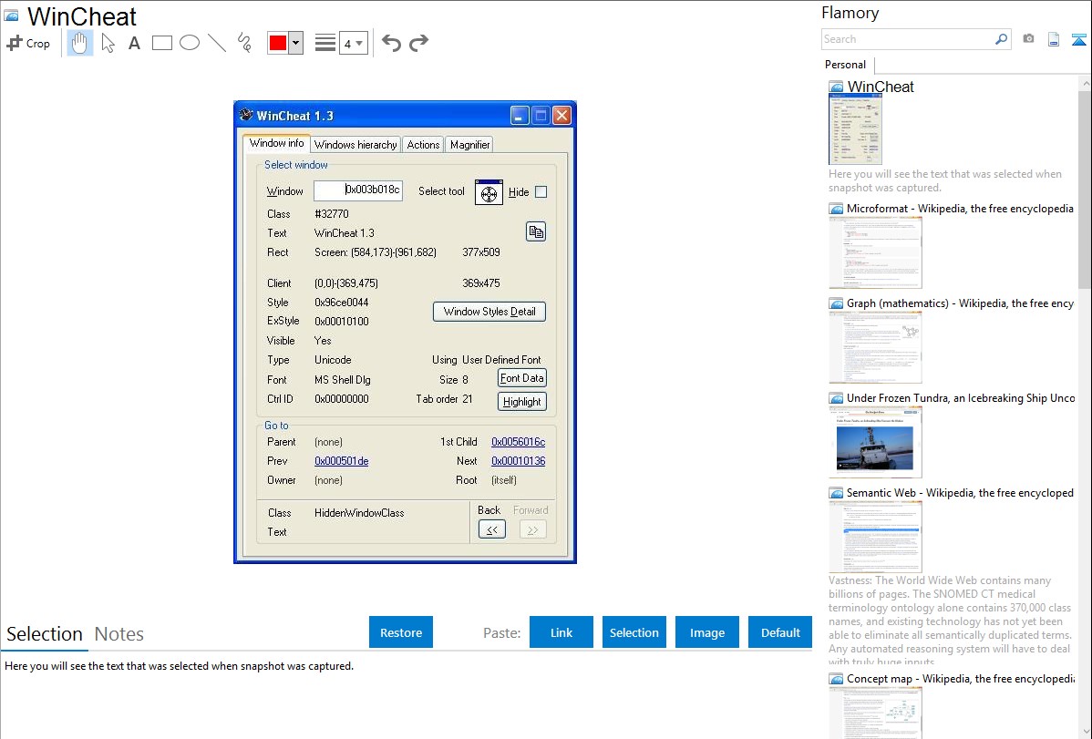Click the down arrow on the snapshot list scrollbar

click(x=1085, y=732)
